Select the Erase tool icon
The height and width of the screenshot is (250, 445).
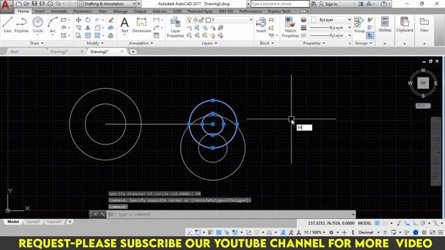111,20
